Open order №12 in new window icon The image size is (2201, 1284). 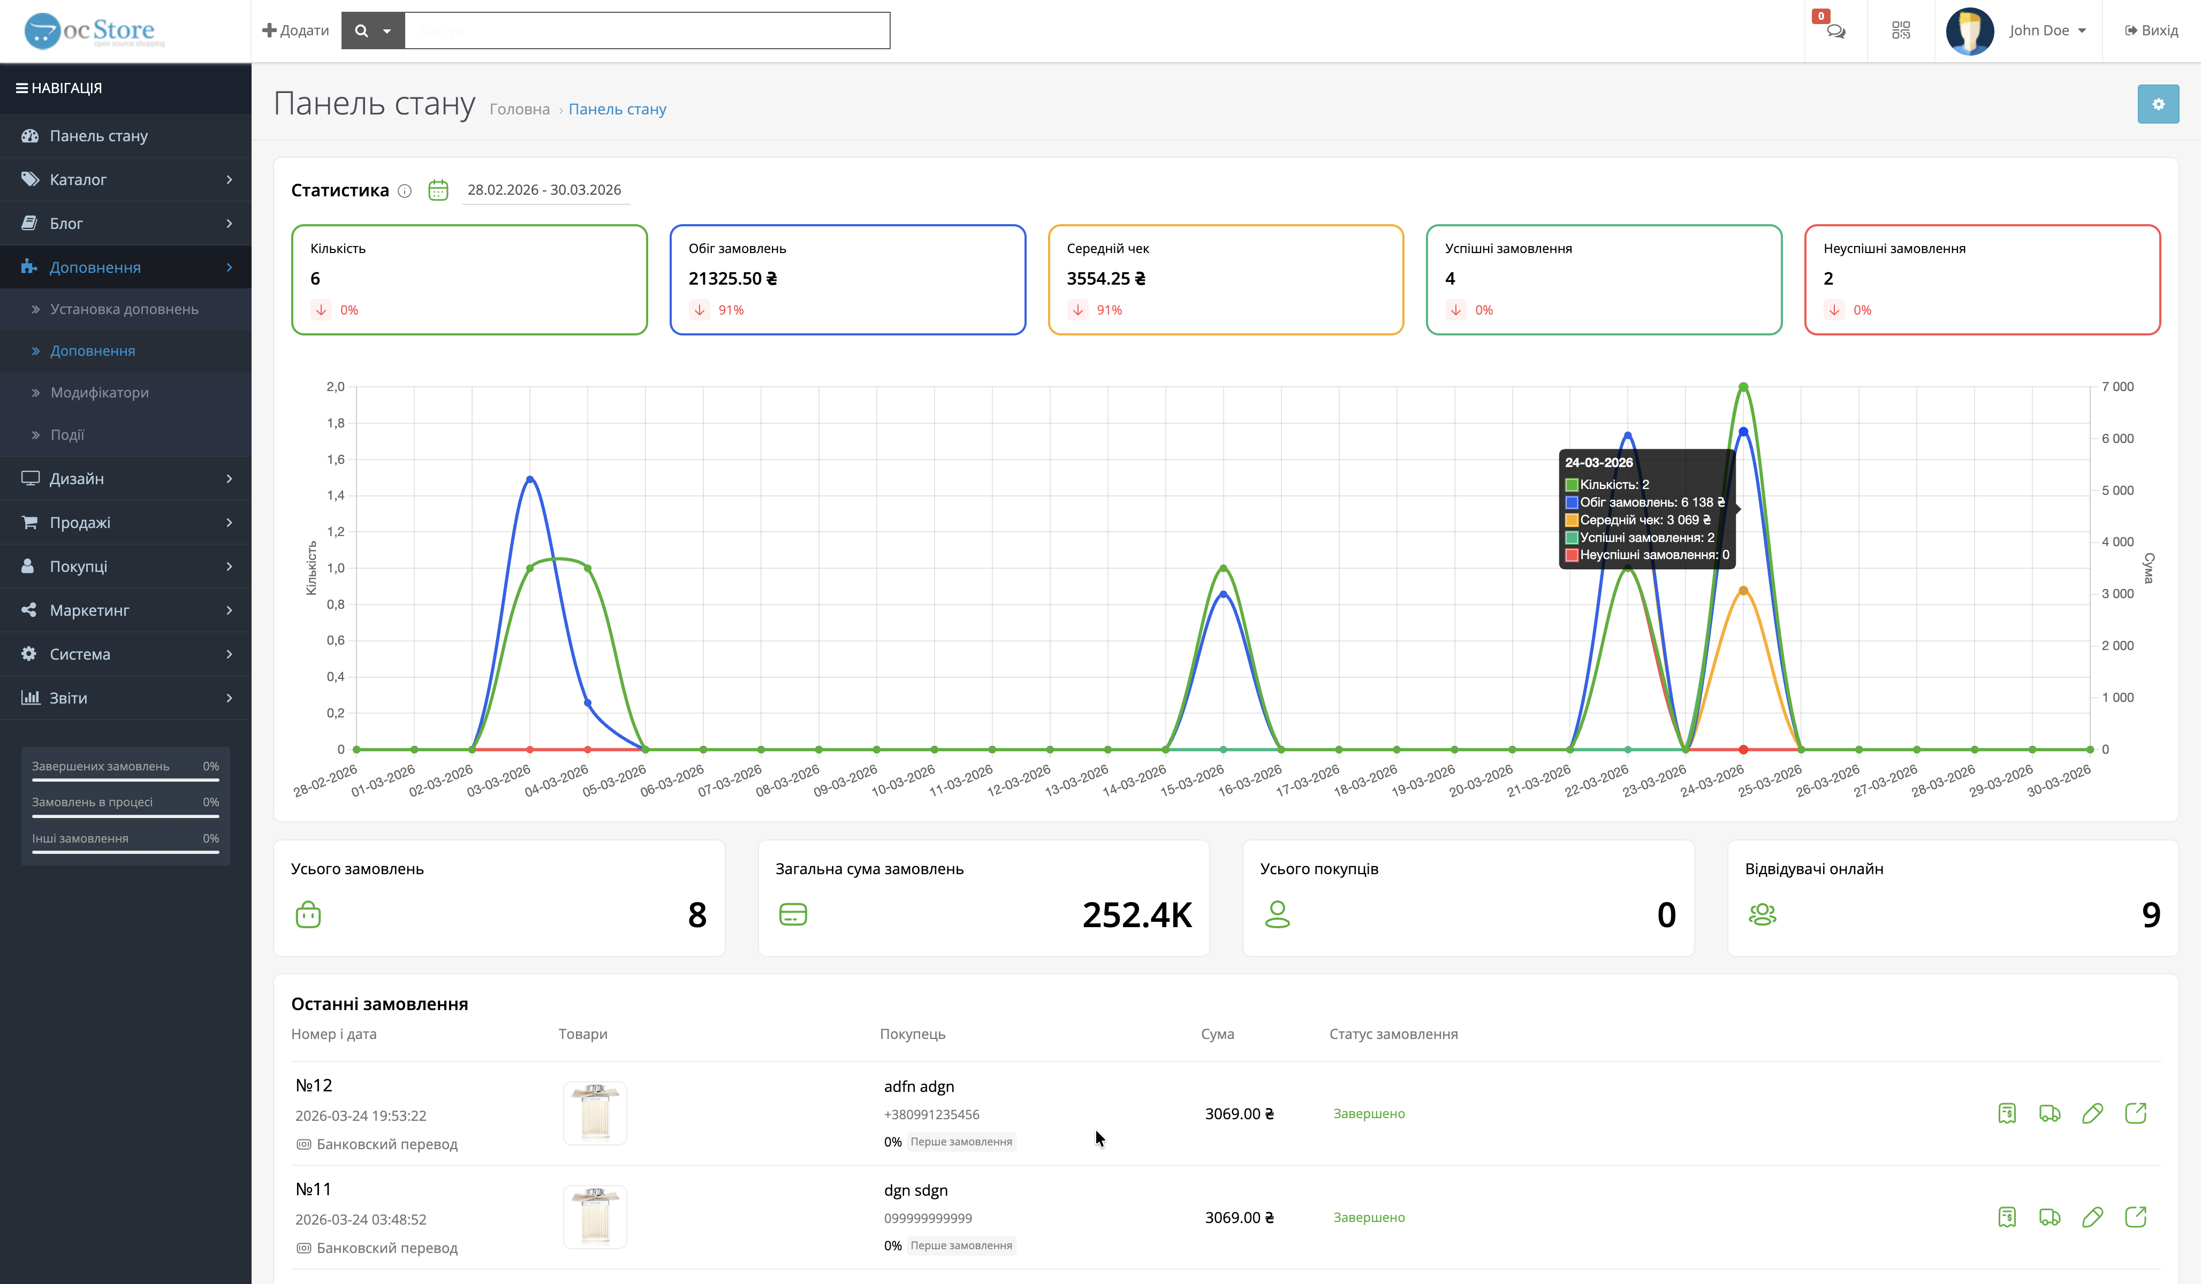point(2135,1113)
